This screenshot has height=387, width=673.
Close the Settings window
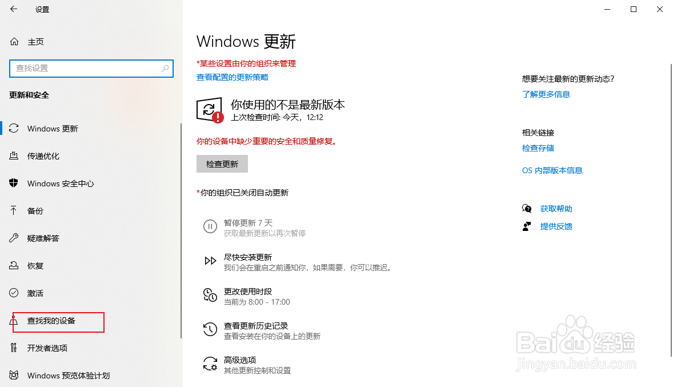tap(660, 9)
